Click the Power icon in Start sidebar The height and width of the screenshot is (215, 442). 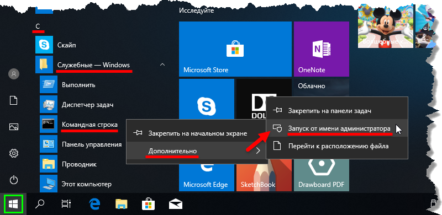click(x=14, y=180)
